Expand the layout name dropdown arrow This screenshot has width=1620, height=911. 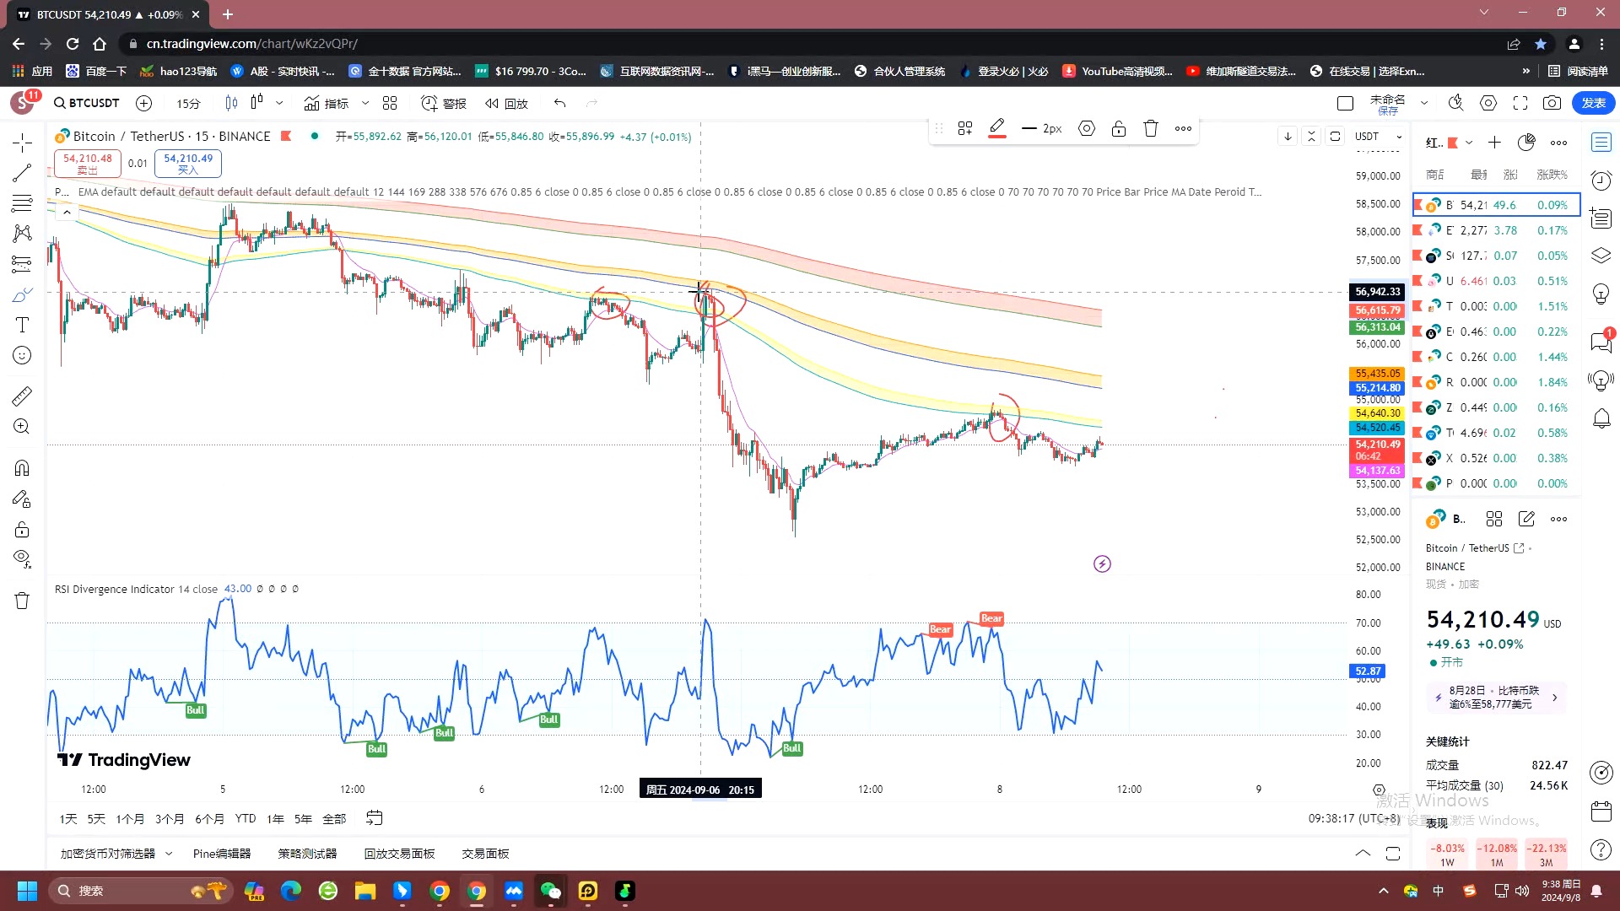[1424, 103]
